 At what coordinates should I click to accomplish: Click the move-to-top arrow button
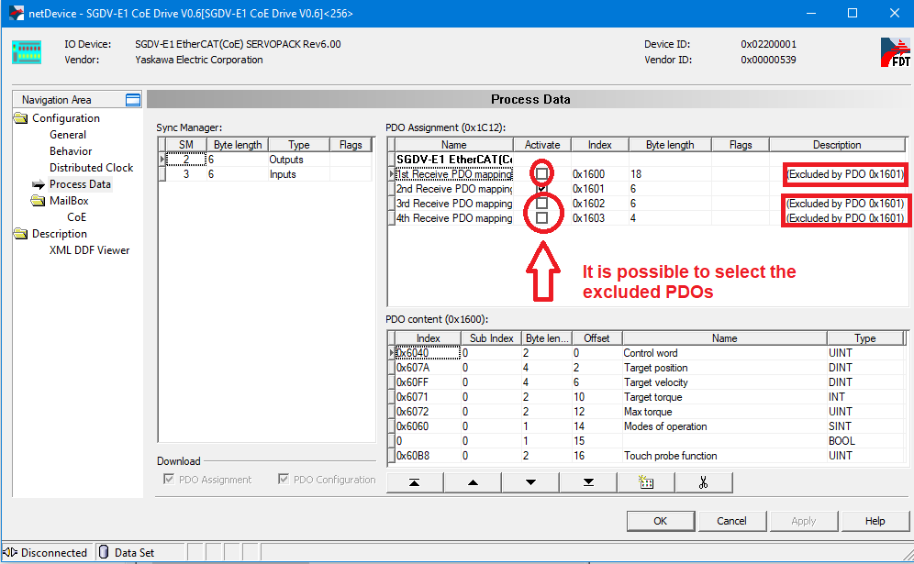tap(415, 482)
